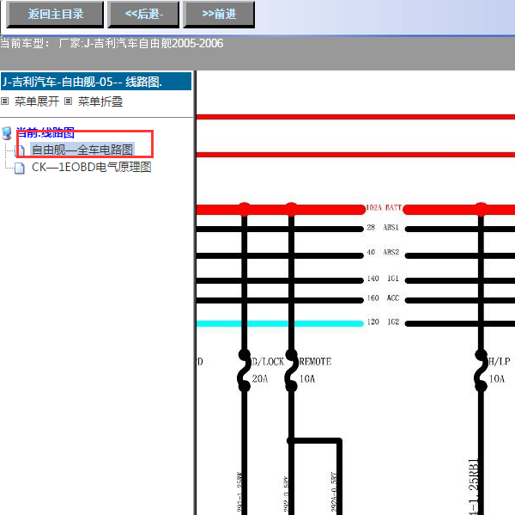The width and height of the screenshot is (515, 515).
Task: Collapse all menus via 菜单折叠
Action: [100, 101]
